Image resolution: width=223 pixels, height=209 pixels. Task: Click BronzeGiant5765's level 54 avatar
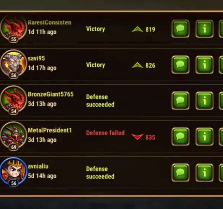tap(13, 101)
